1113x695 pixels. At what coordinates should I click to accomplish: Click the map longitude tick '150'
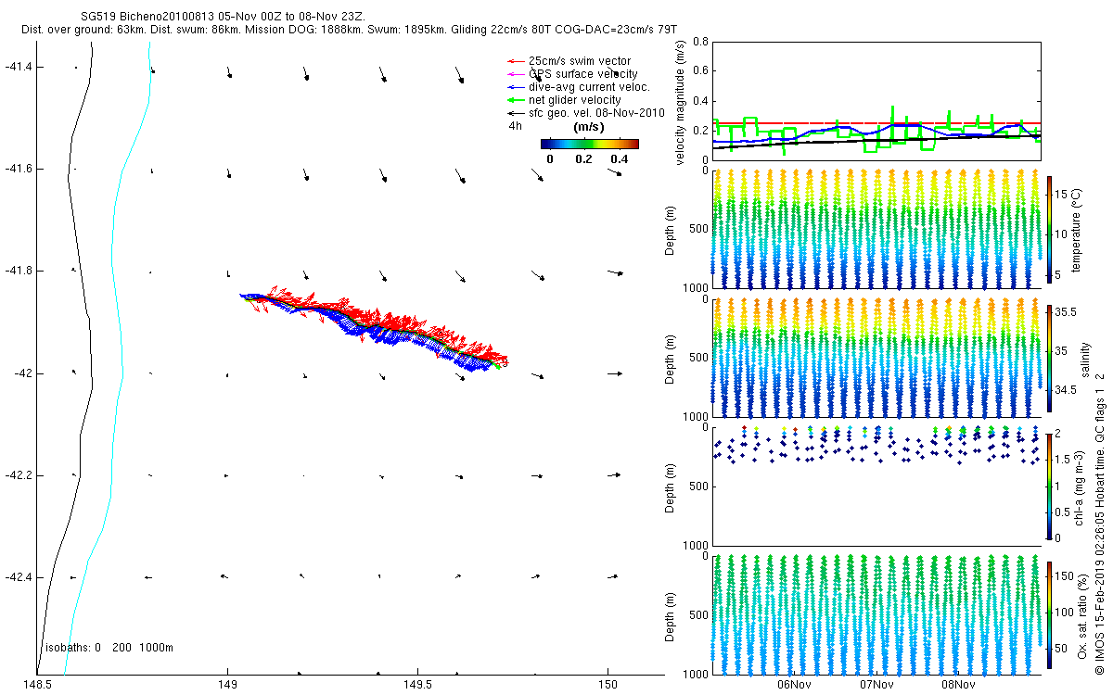coord(608,685)
